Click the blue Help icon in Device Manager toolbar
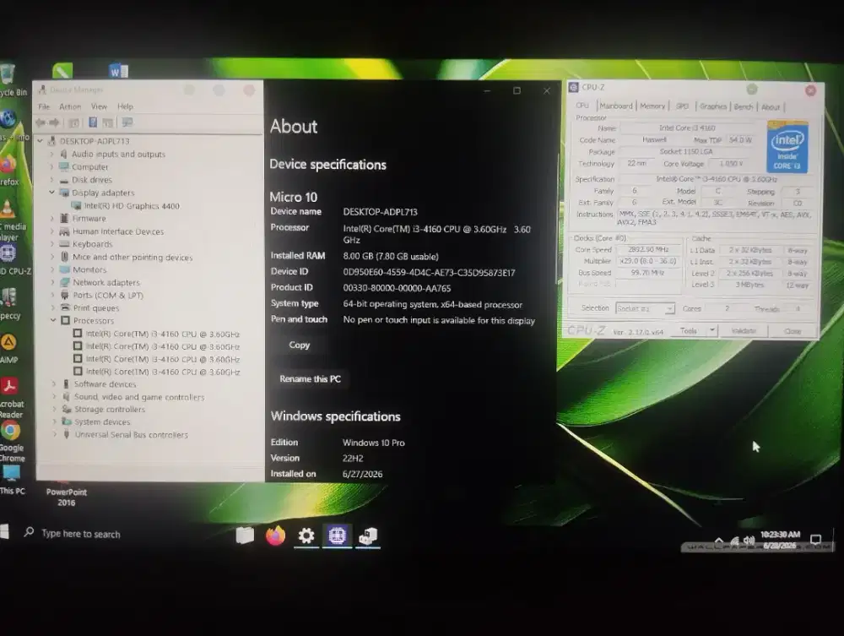The width and height of the screenshot is (844, 636). [x=93, y=122]
